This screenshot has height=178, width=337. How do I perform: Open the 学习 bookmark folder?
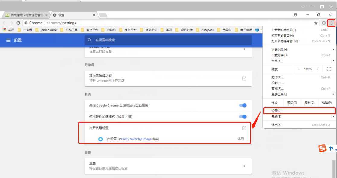(x=166, y=30)
